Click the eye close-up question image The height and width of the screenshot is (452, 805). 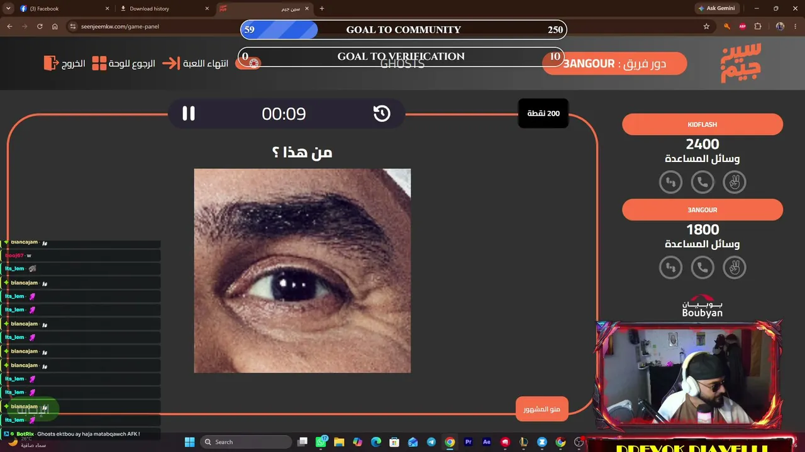303,271
